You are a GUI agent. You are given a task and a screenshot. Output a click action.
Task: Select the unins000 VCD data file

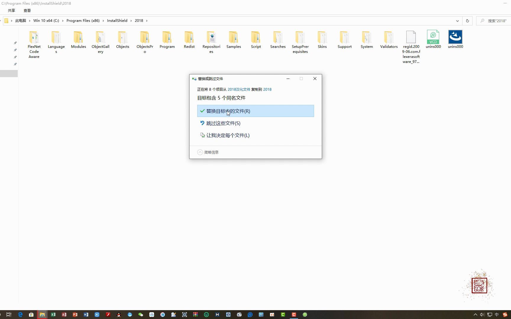click(x=433, y=40)
